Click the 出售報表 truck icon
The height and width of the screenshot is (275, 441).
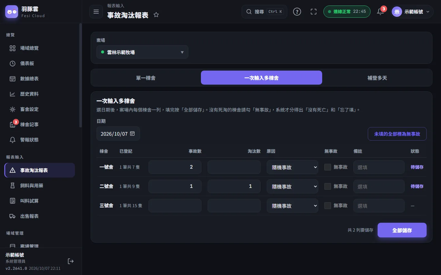click(x=13, y=216)
